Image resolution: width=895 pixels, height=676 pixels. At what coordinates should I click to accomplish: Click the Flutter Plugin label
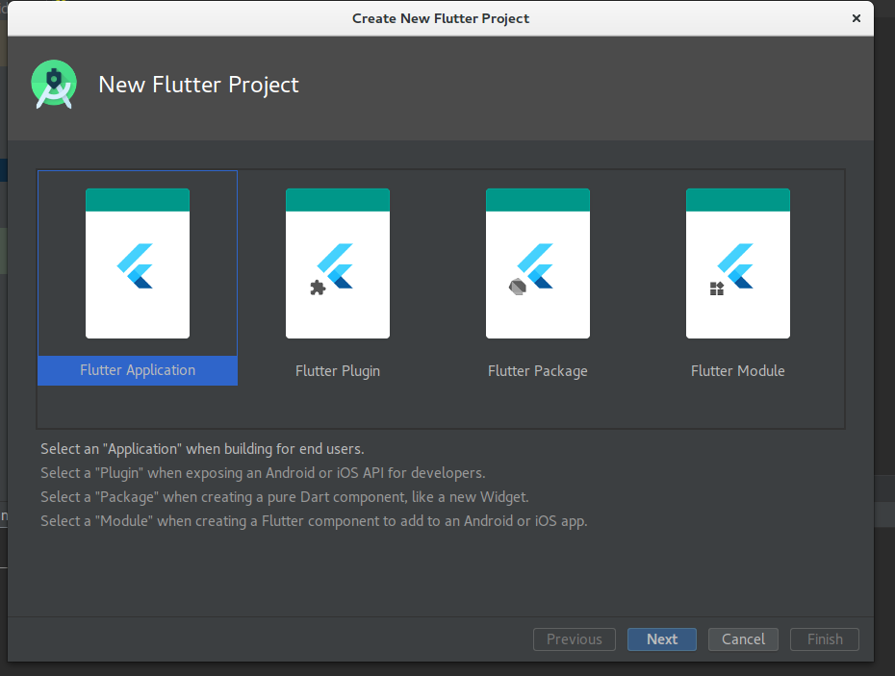click(338, 371)
